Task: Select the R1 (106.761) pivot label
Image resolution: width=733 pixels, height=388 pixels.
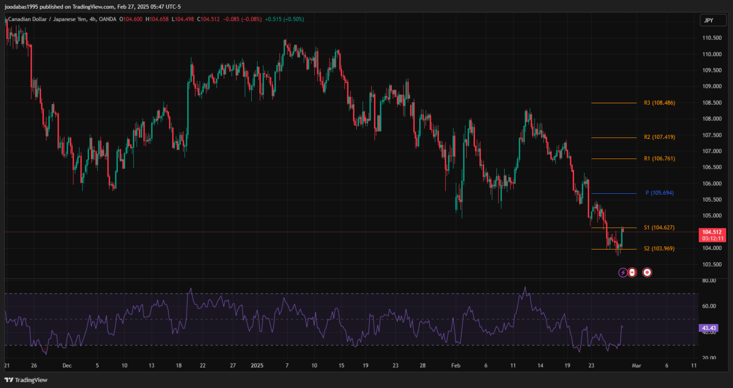Action: pos(659,159)
